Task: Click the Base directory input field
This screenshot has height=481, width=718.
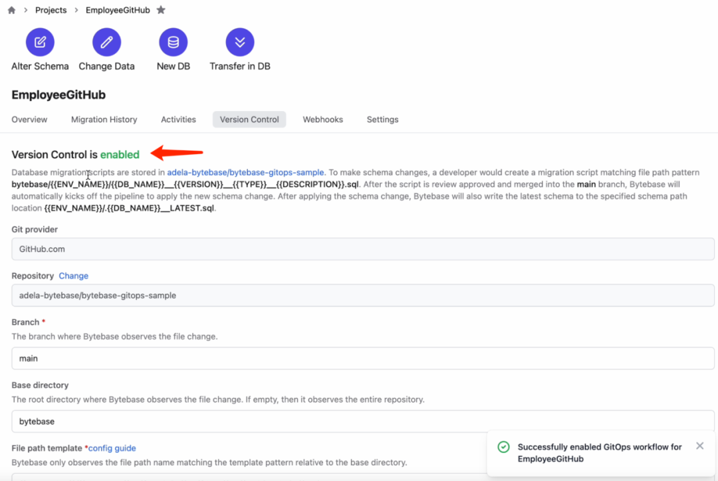Action: point(362,421)
